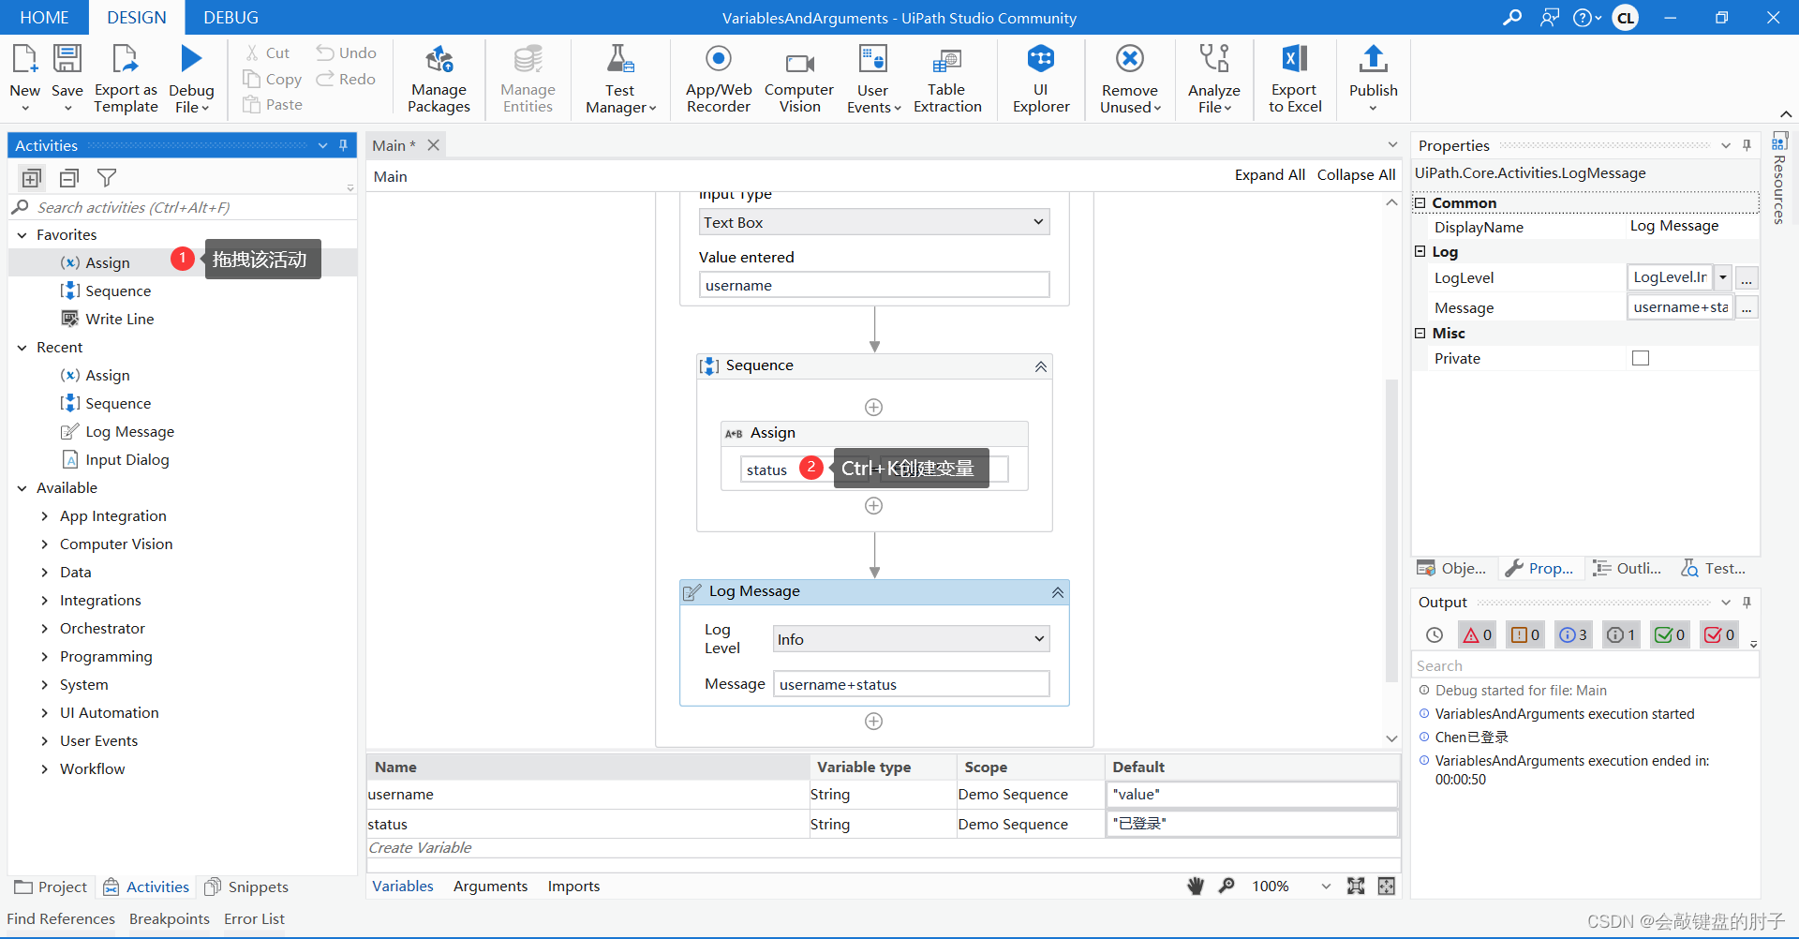This screenshot has width=1799, height=939.
Task: Open Breakpoints panel
Action: tap(170, 919)
